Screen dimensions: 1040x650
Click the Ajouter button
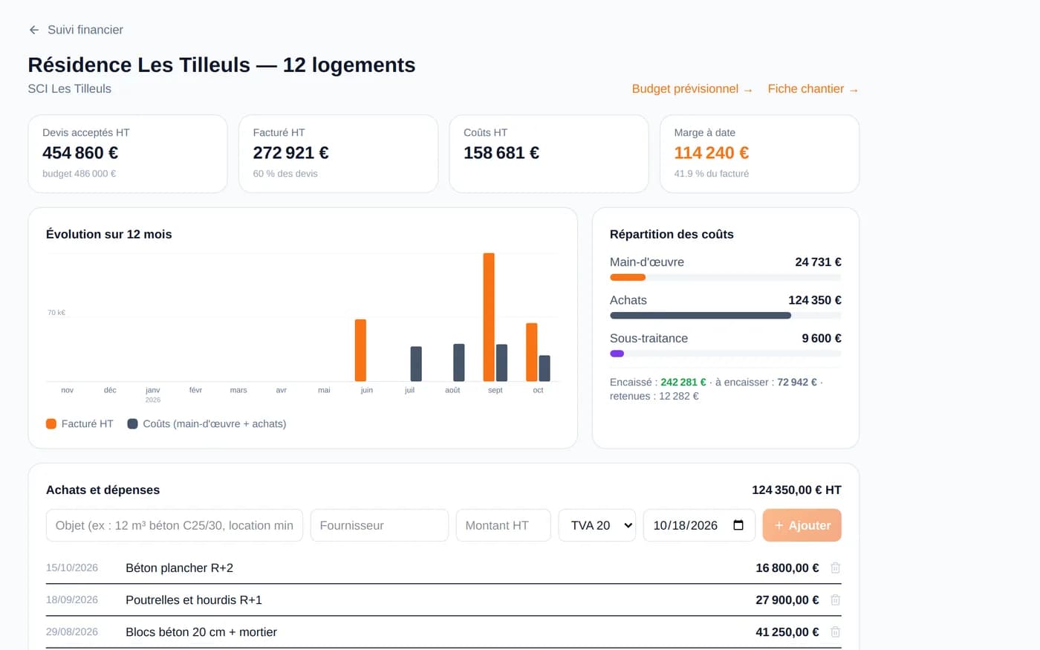802,525
